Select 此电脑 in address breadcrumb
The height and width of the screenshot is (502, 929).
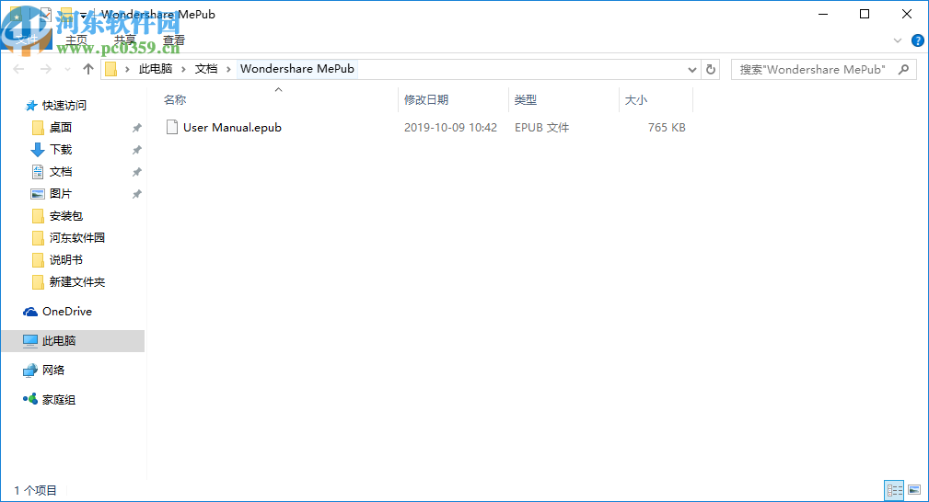156,69
